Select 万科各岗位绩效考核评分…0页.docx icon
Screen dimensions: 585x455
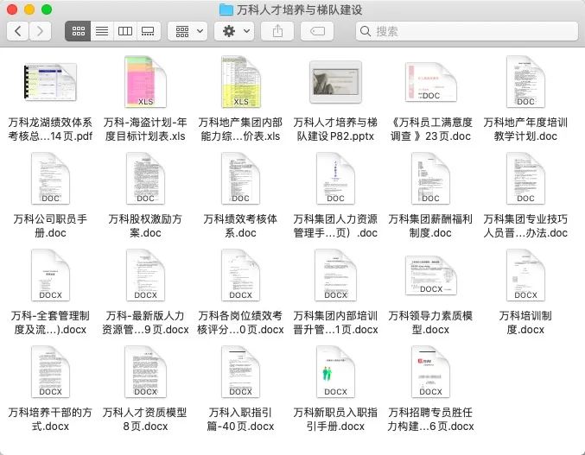click(240, 275)
